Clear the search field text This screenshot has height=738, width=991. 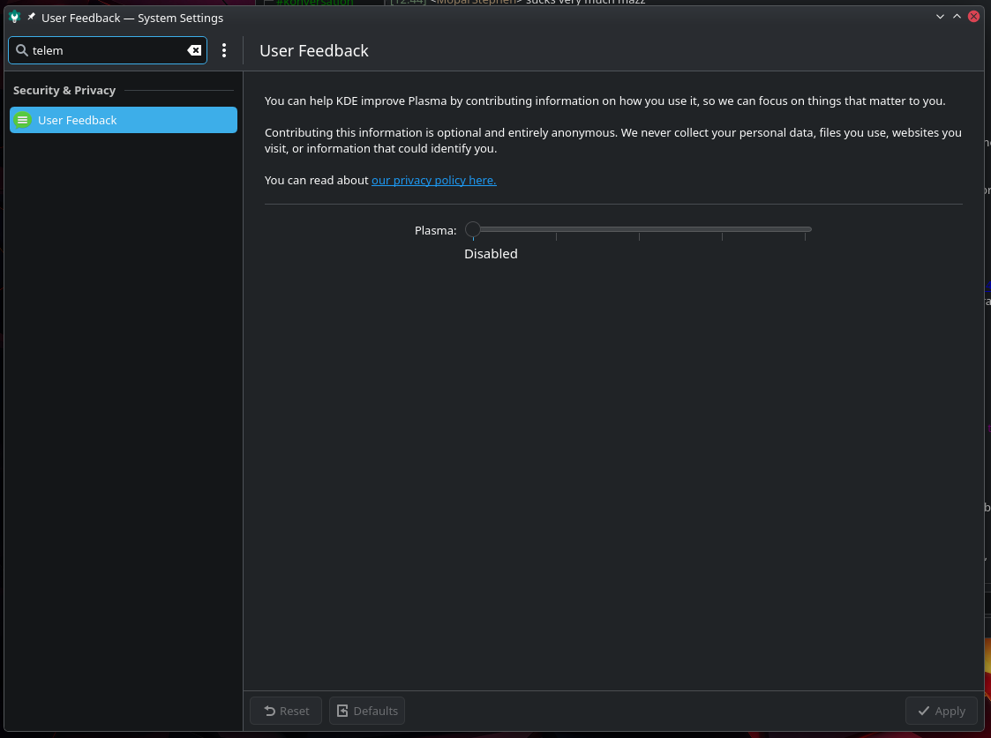(195, 50)
